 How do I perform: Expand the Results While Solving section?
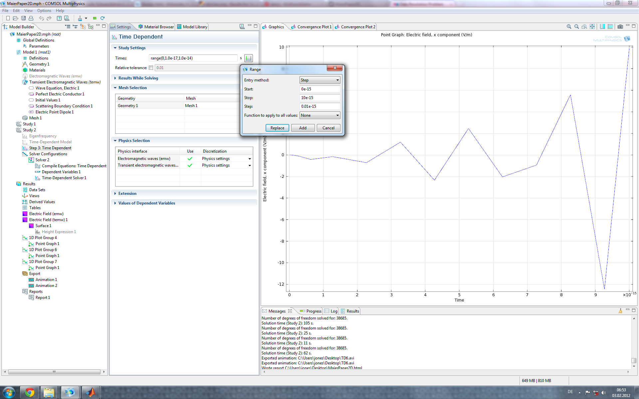click(x=138, y=78)
